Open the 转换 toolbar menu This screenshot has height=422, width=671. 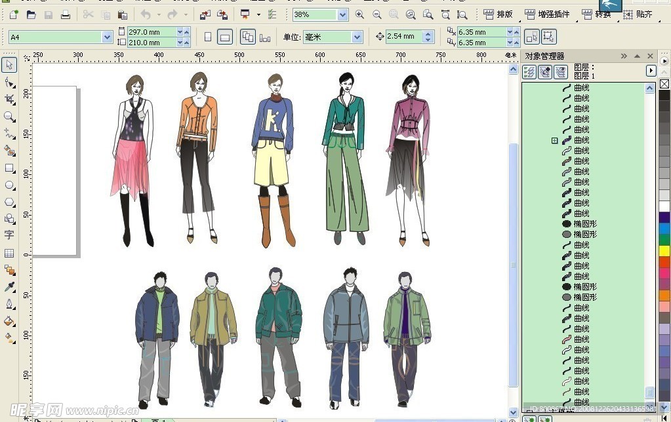click(x=596, y=14)
